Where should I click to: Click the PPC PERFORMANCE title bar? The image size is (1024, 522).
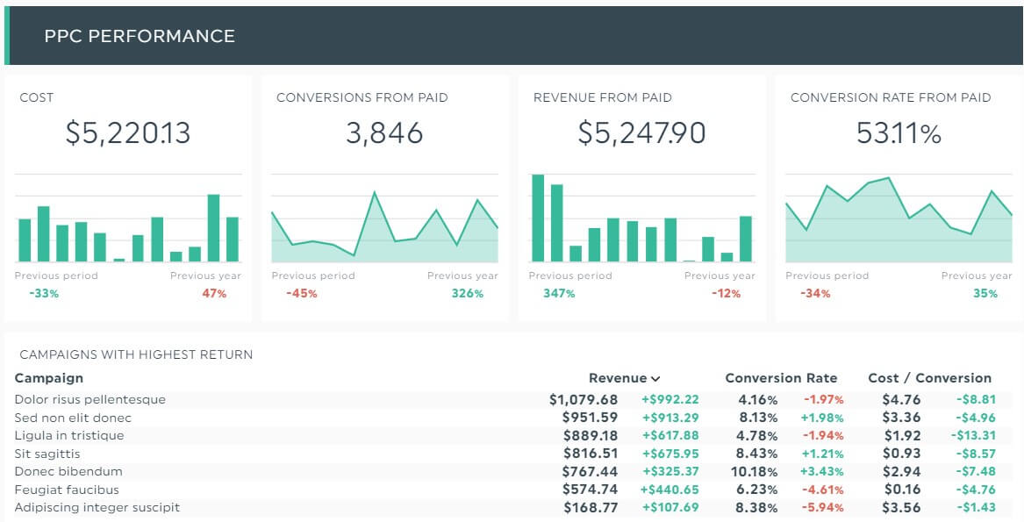140,36
